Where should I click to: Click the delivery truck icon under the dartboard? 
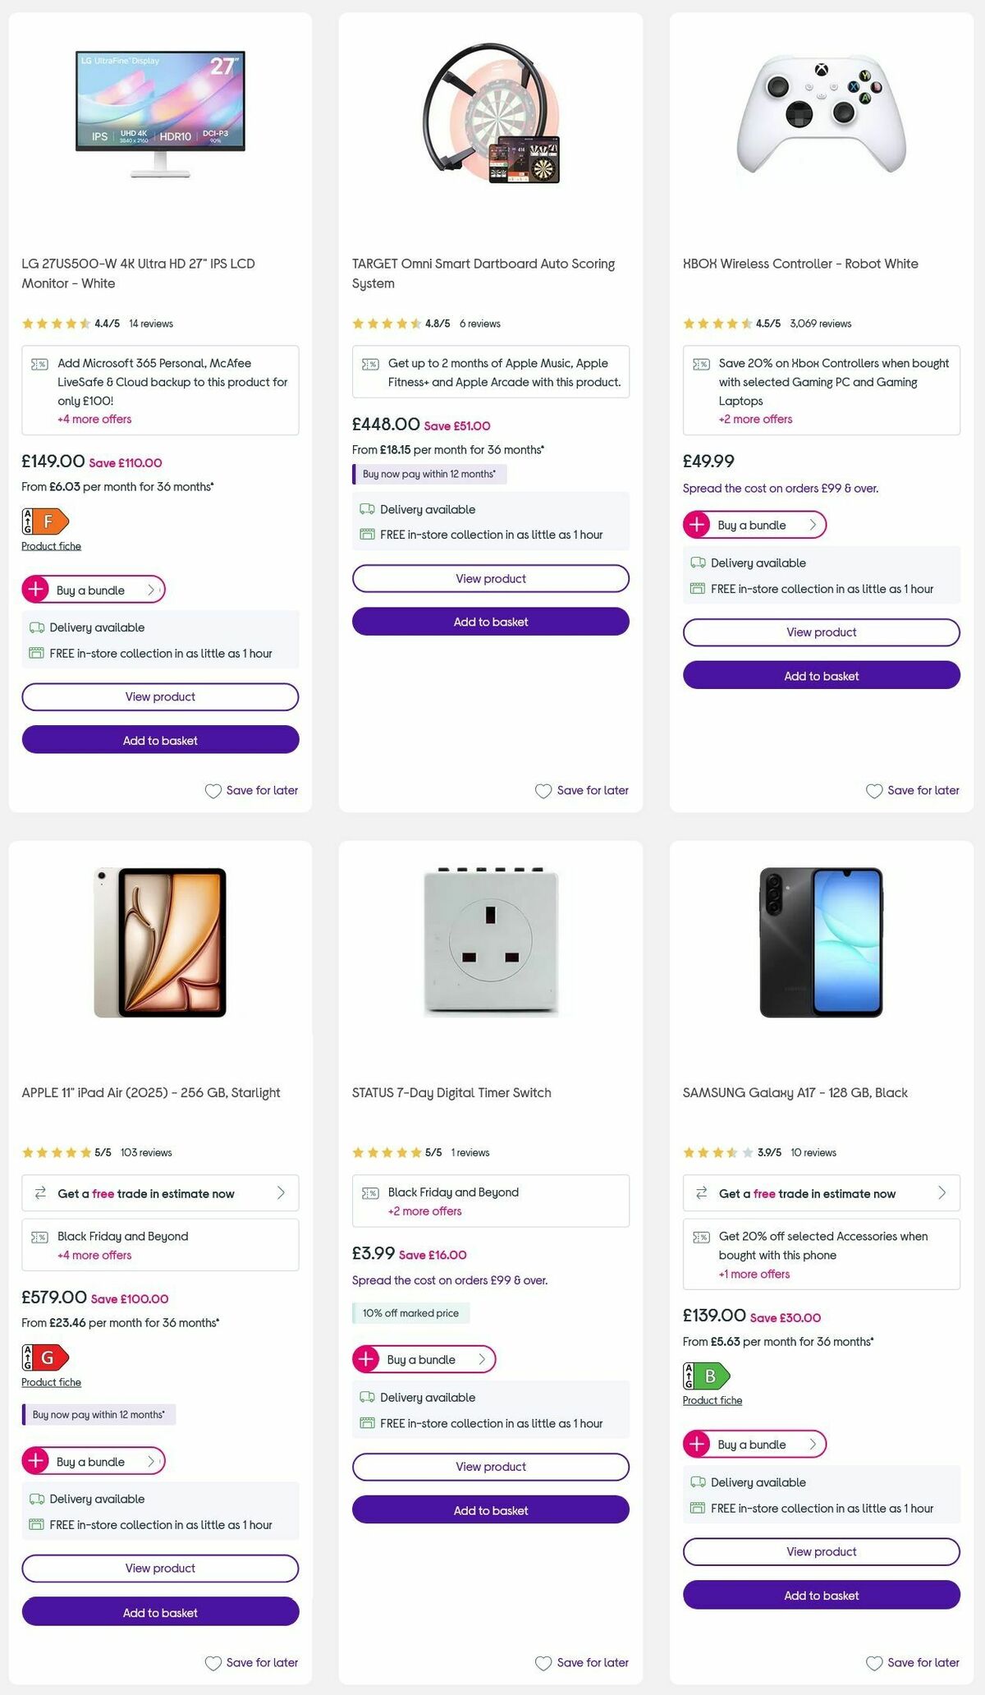coord(366,509)
